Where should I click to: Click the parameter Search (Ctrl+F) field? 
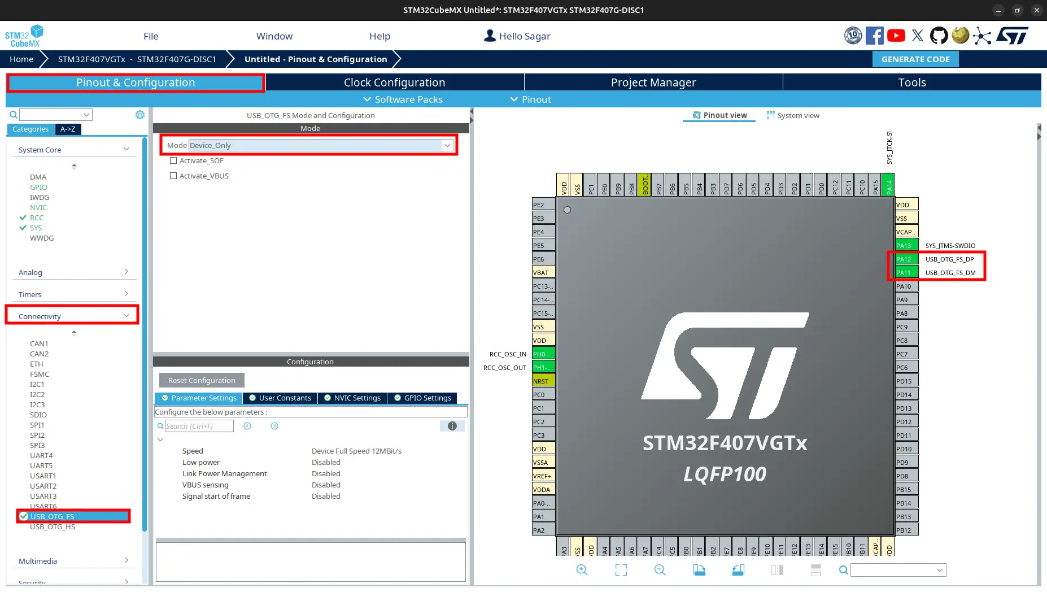pyautogui.click(x=199, y=426)
